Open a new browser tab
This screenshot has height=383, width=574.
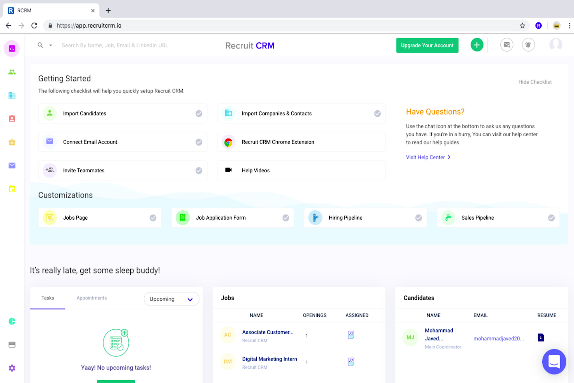pos(108,10)
